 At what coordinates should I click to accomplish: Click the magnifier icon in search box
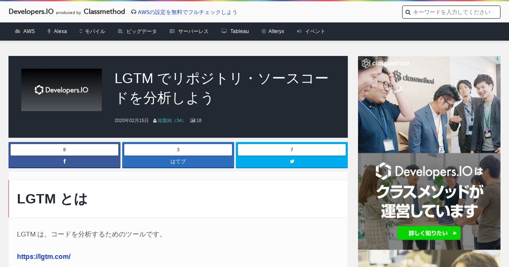408,12
